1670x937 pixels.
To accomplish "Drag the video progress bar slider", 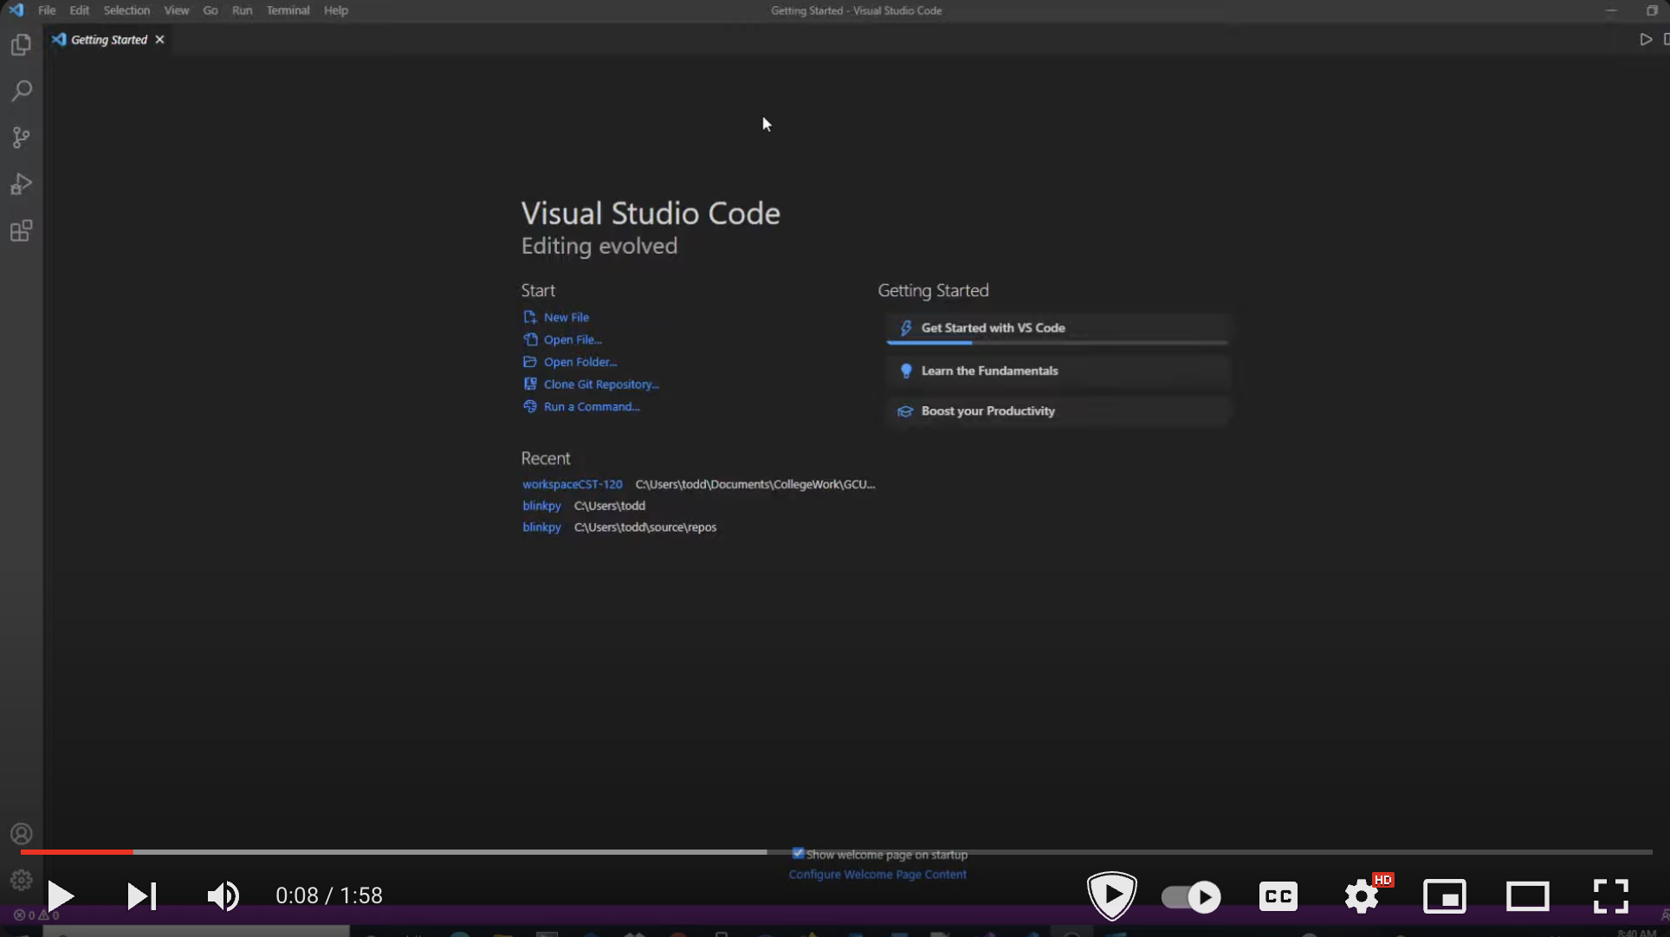I will click(131, 851).
